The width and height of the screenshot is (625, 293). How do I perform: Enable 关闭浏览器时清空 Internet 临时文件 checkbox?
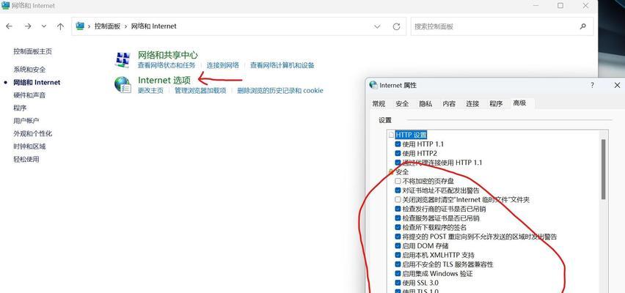coord(398,199)
